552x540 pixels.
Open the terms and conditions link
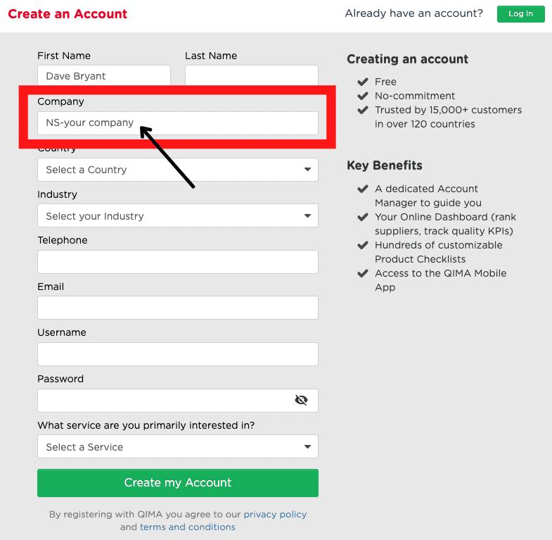pyautogui.click(x=188, y=527)
